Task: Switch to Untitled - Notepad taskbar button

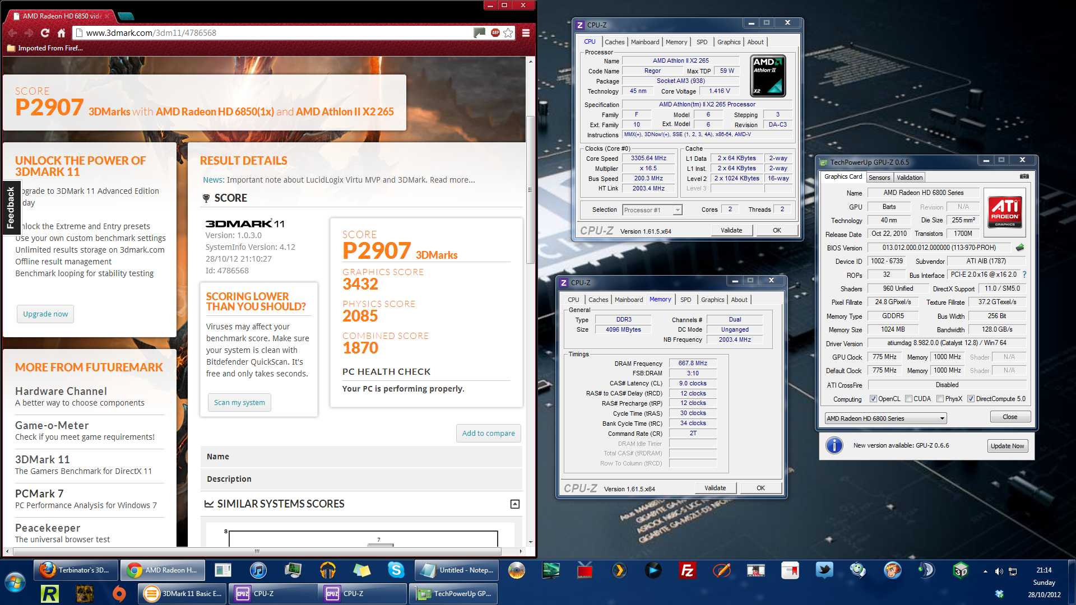Action: pyautogui.click(x=456, y=570)
